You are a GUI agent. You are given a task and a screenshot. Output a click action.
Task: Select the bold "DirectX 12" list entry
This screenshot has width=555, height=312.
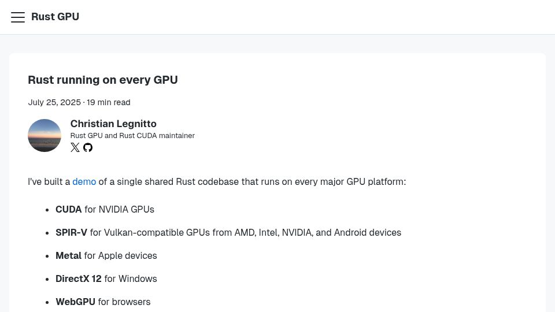(79, 278)
